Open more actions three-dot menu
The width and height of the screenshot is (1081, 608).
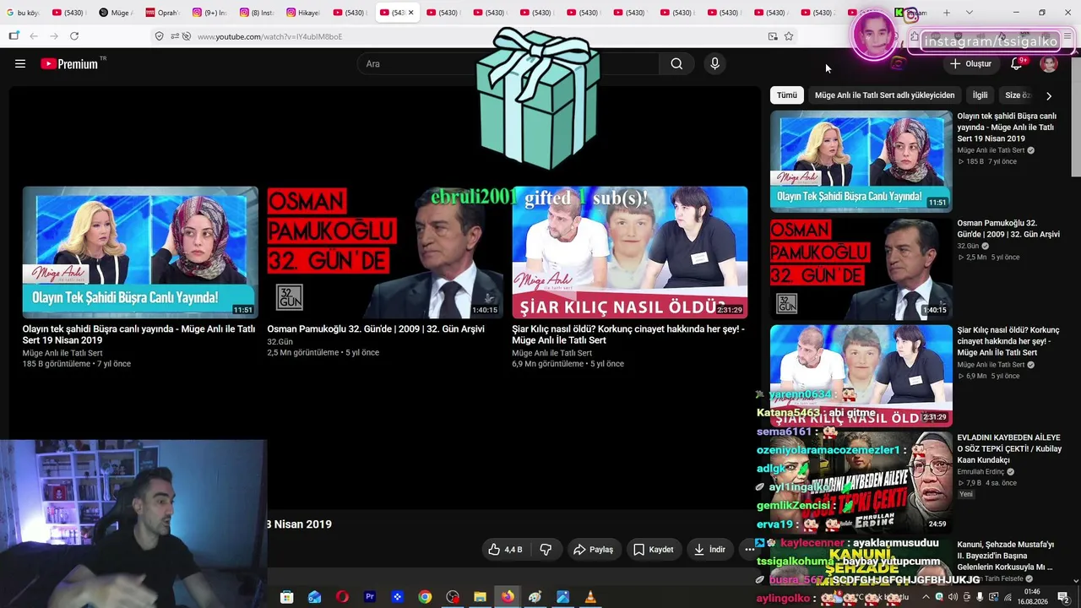749,550
